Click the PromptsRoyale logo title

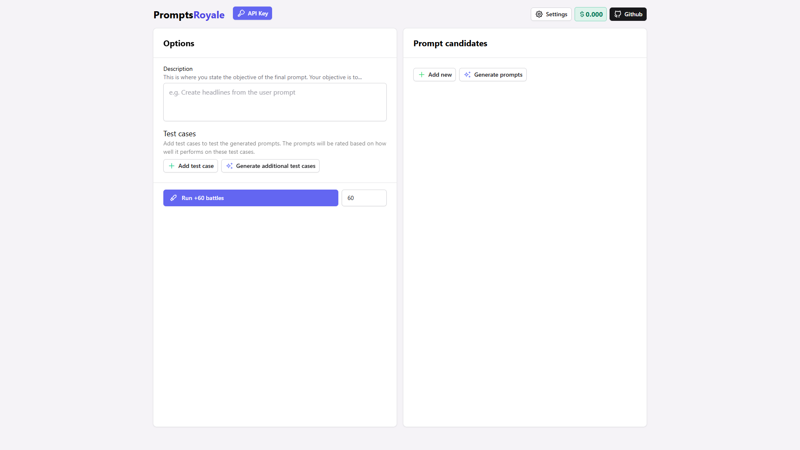click(189, 15)
